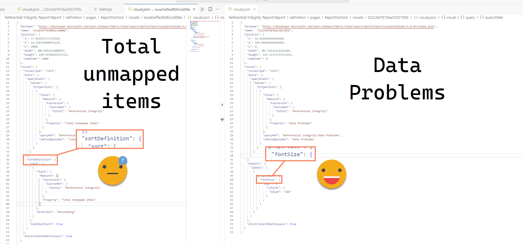Open the More Actions ellipsis menu
Screen dimensions: 523x244
click(218, 9)
